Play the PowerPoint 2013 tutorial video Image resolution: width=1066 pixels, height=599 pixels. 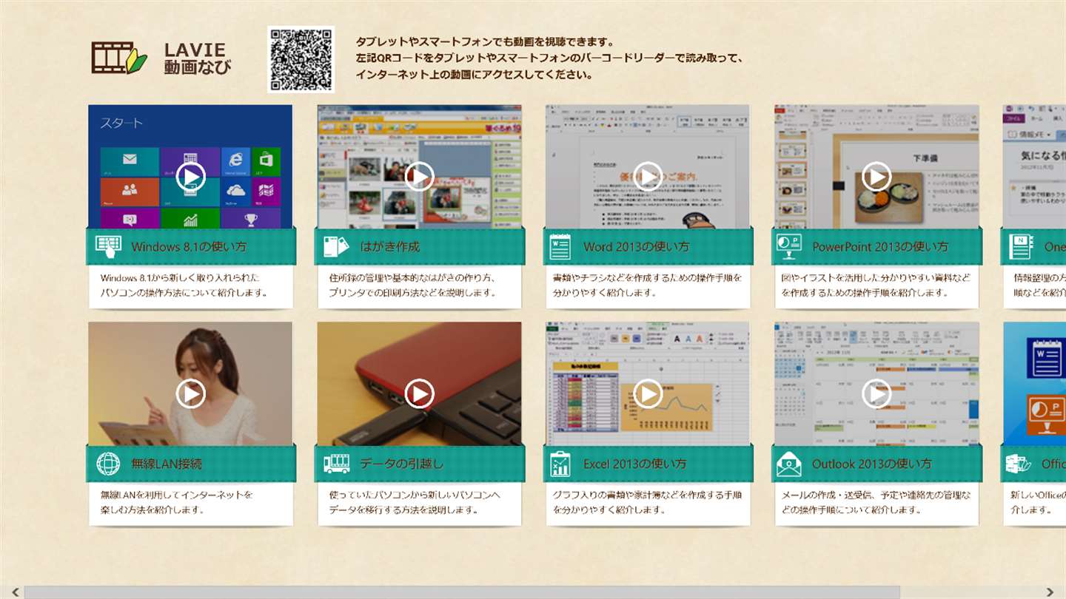pyautogui.click(x=876, y=177)
